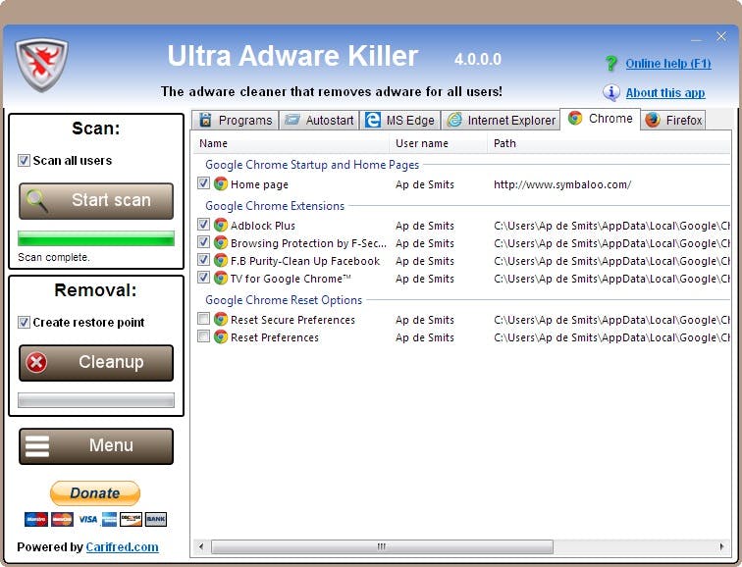Click the Chrome icon on the Home page row

[221, 183]
